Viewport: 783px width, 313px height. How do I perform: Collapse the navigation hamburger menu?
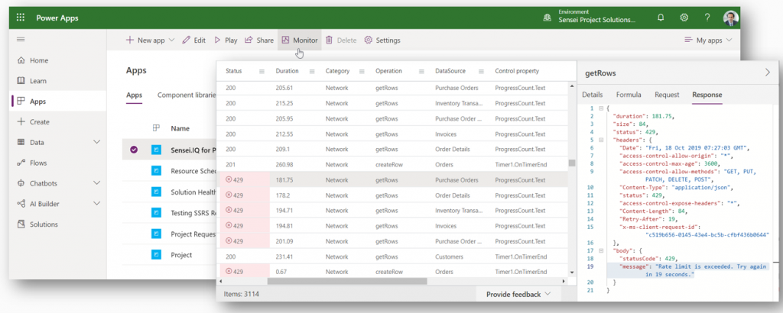pyautogui.click(x=21, y=40)
